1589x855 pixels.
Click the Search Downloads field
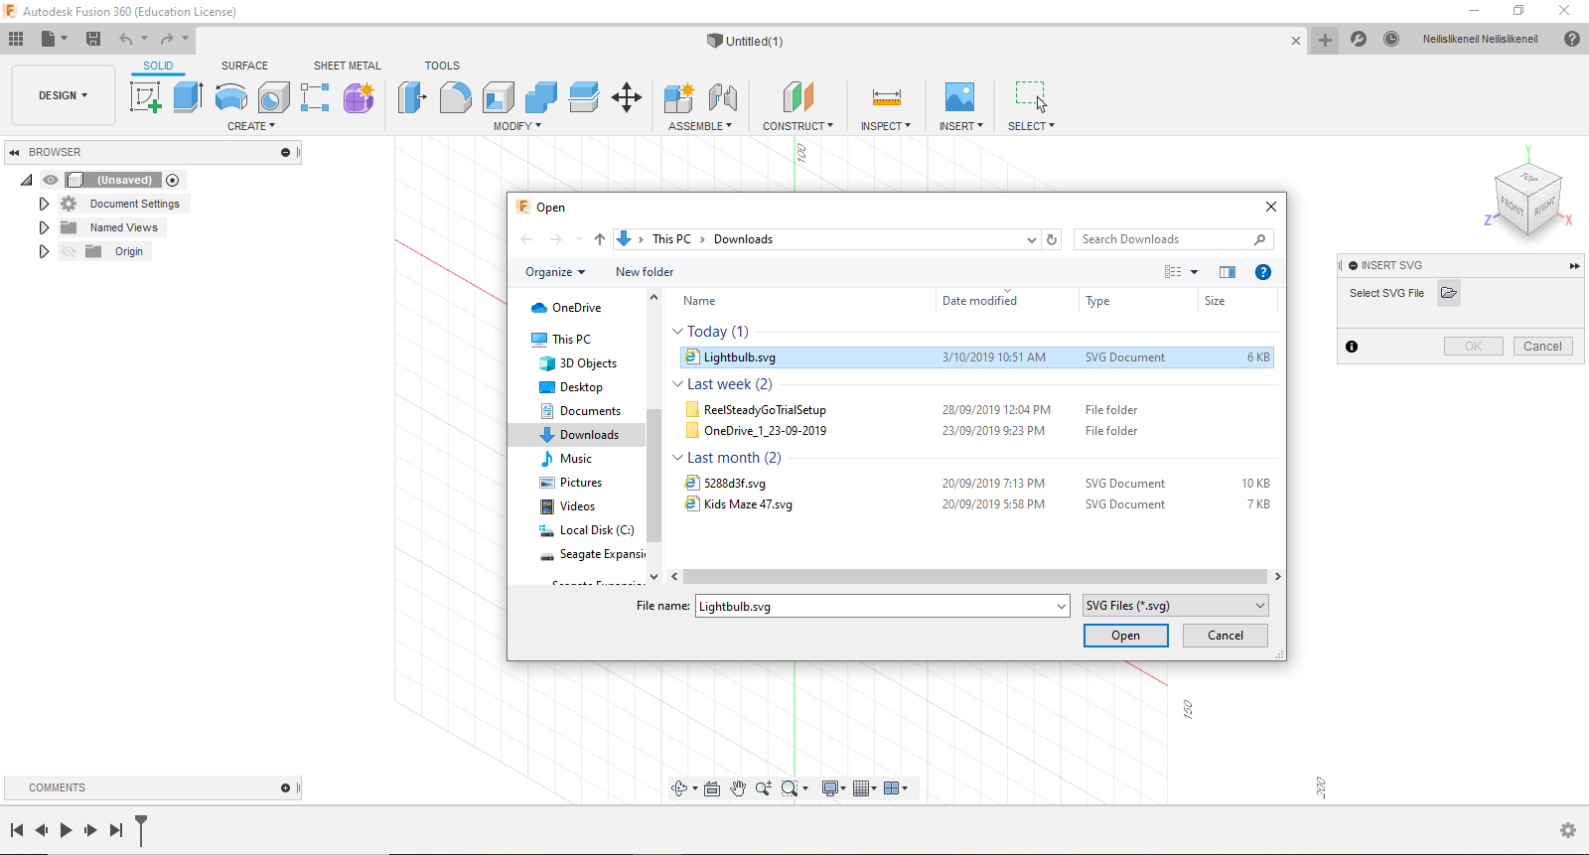tap(1173, 239)
